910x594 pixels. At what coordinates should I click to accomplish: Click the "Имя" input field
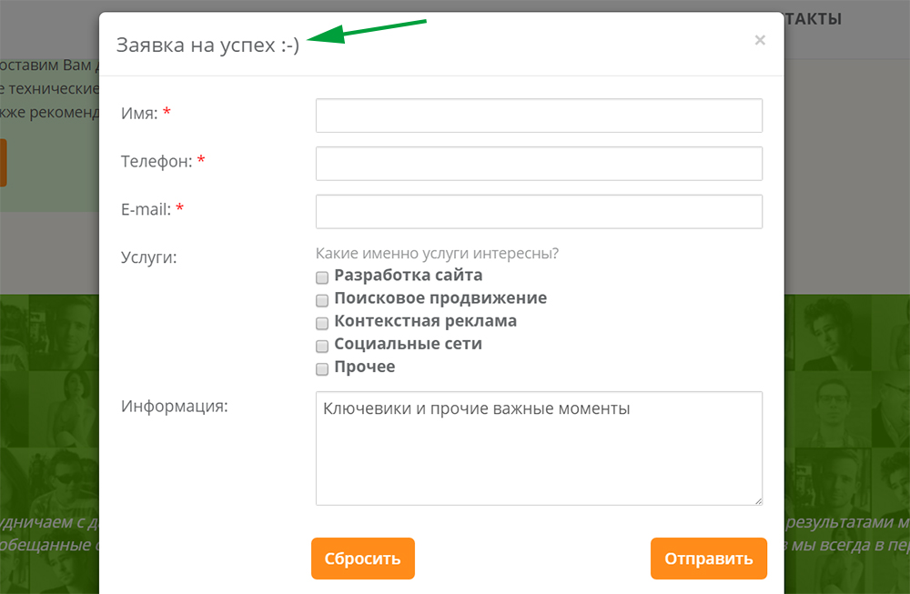[x=539, y=116]
